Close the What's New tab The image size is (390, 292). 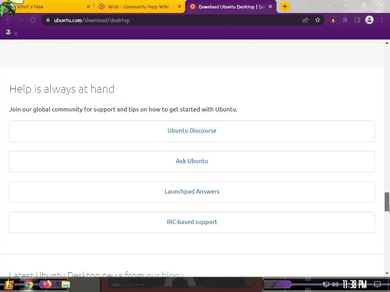coord(88,7)
